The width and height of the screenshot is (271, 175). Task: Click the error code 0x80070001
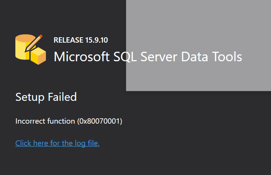point(100,121)
